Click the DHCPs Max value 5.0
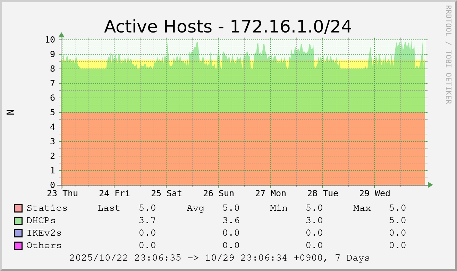The width and height of the screenshot is (457, 271). click(397, 221)
